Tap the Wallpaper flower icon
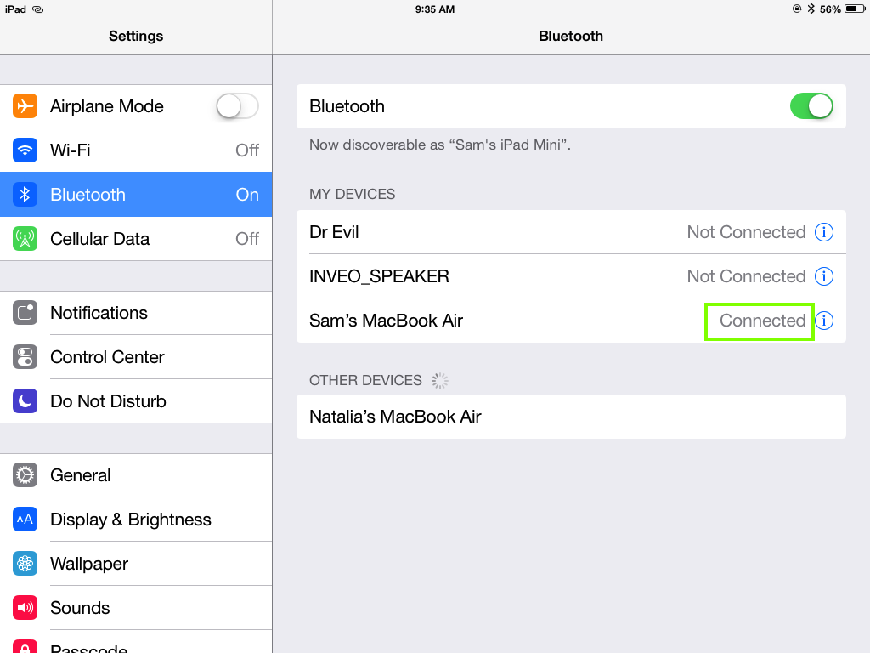870x653 pixels. [25, 564]
